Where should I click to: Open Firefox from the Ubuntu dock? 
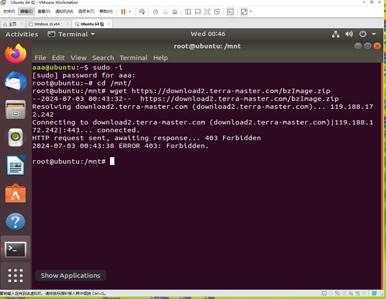pyautogui.click(x=16, y=54)
